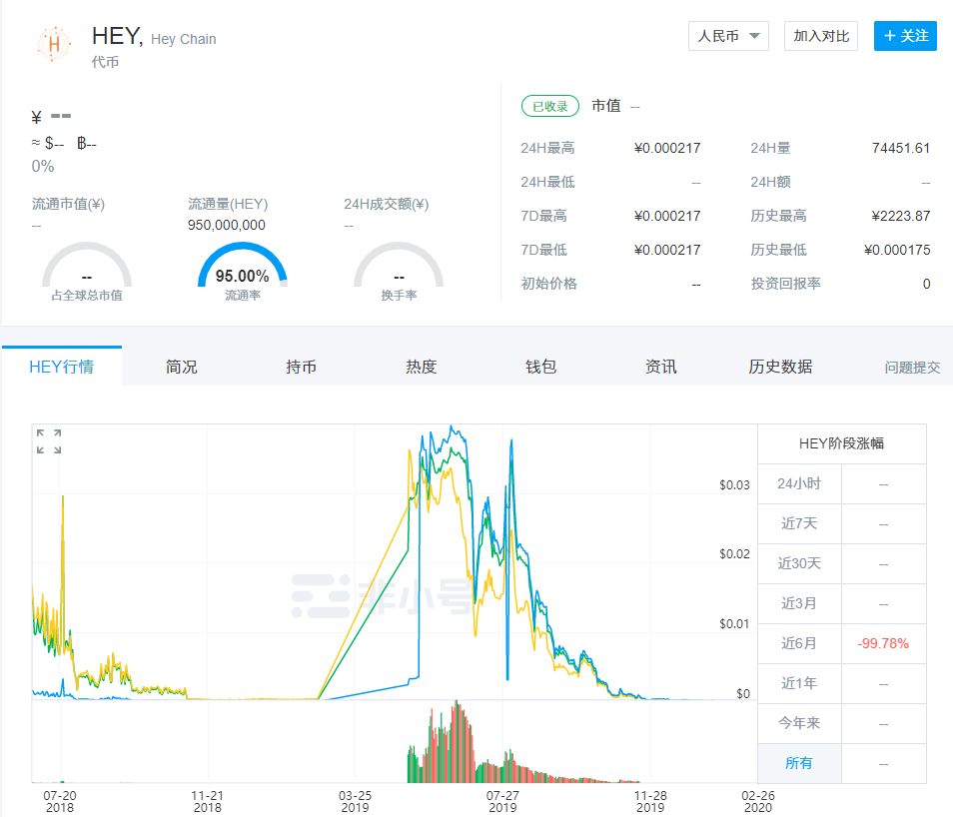Click the $0.03 price axis label

pos(734,485)
